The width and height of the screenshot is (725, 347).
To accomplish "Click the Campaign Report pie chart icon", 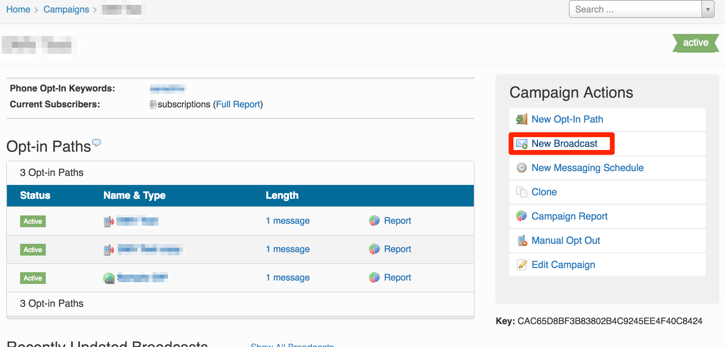I will click(522, 216).
